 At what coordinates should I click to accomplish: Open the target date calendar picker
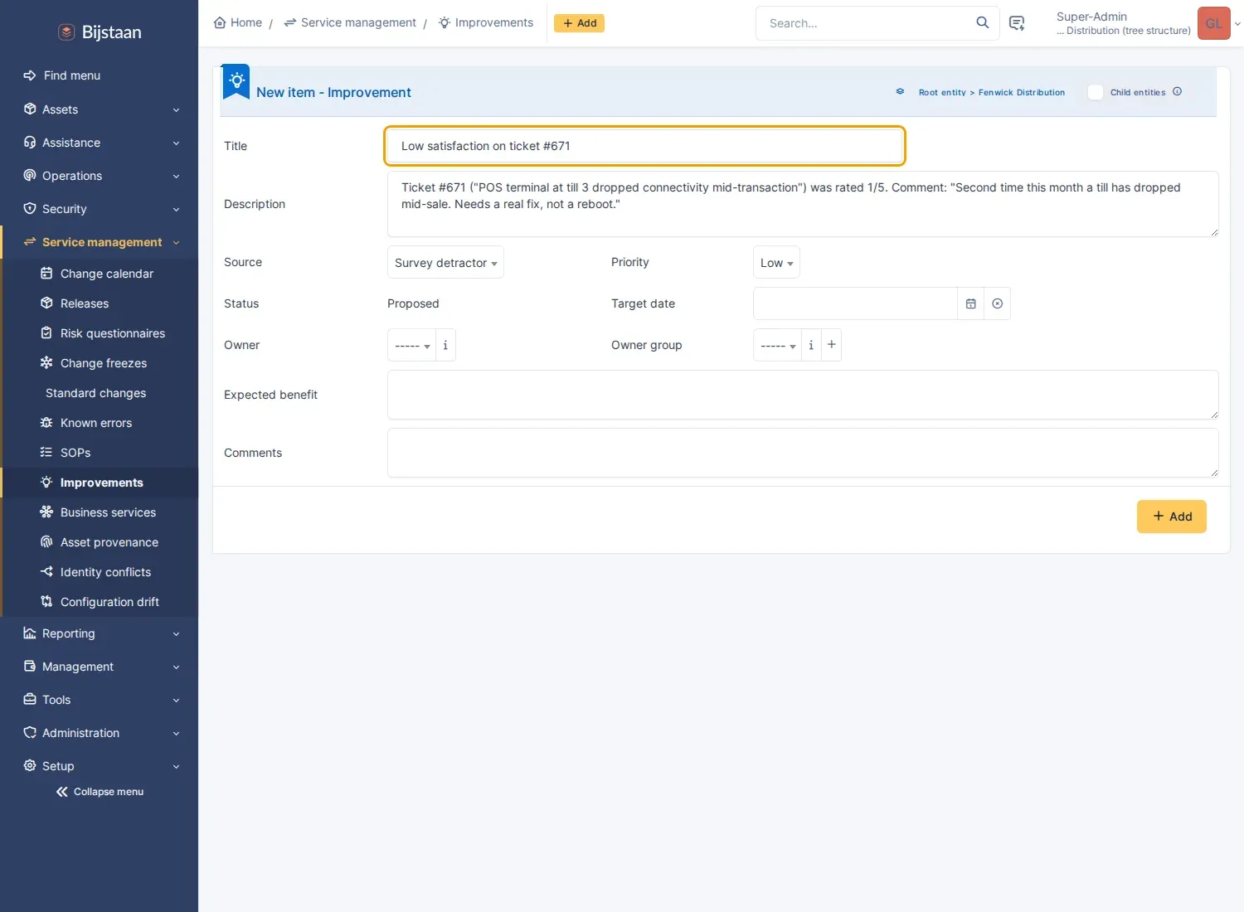coord(970,303)
